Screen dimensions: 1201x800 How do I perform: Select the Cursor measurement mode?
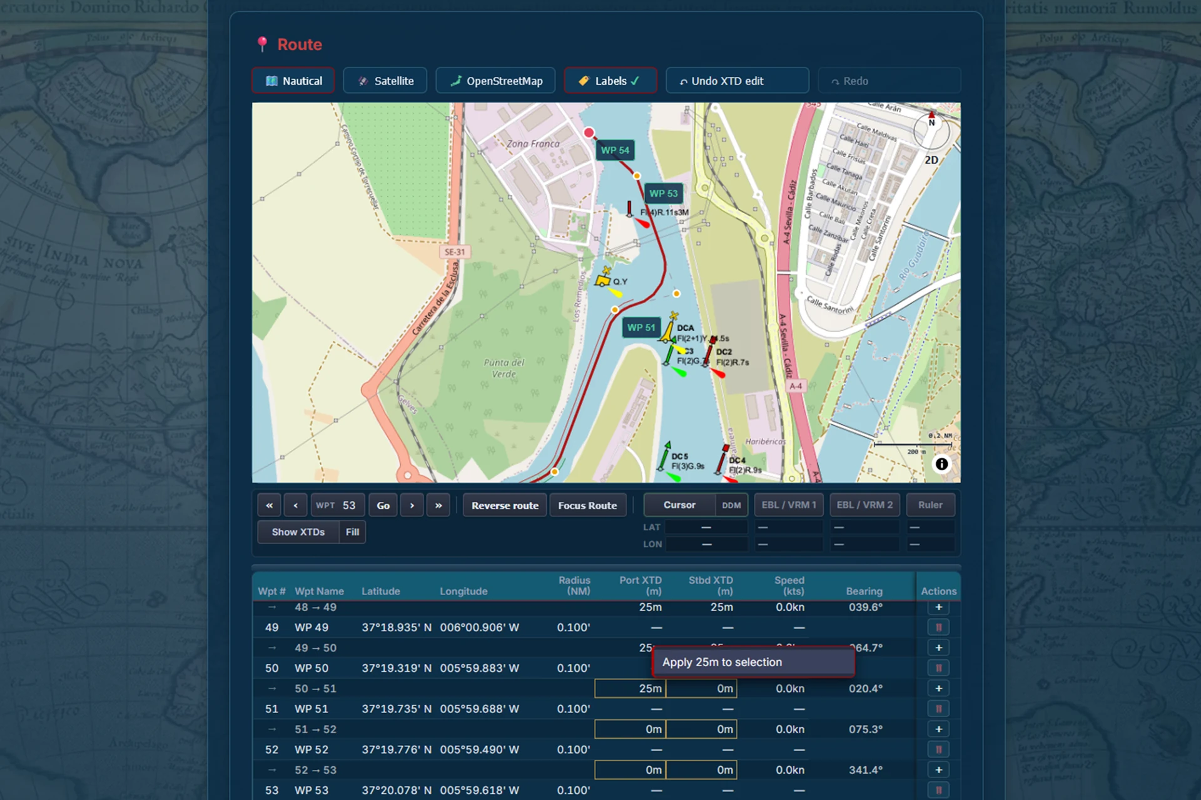(x=679, y=505)
